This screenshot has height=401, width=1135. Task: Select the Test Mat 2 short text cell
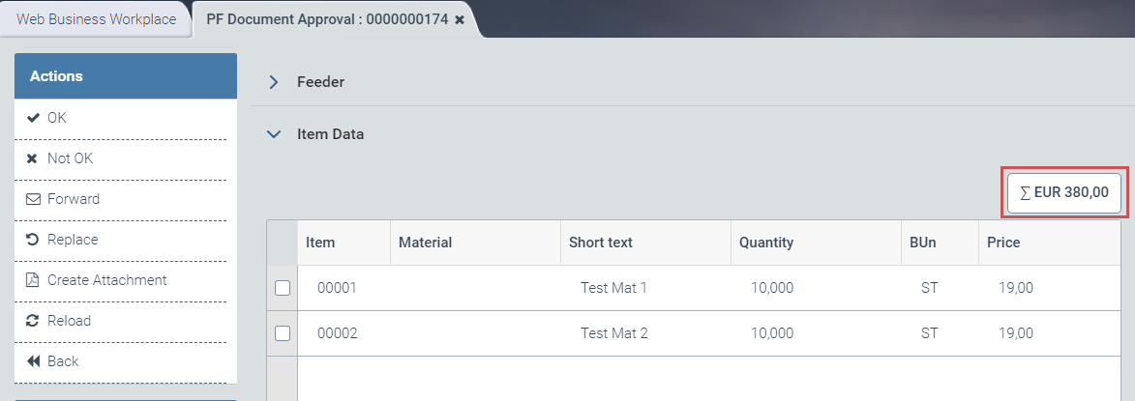pyautogui.click(x=613, y=333)
